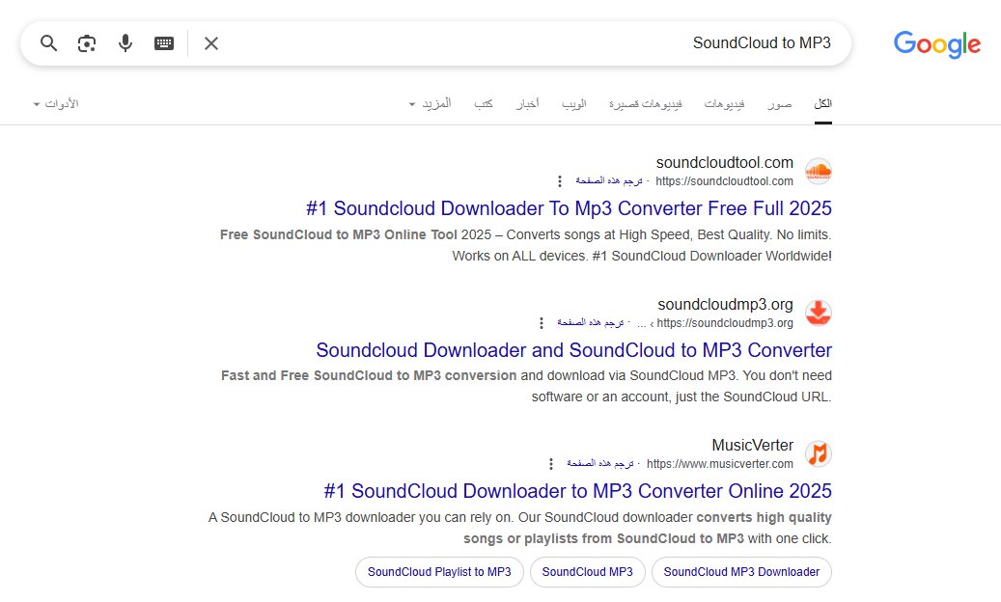Clear the query using the X icon

click(210, 42)
